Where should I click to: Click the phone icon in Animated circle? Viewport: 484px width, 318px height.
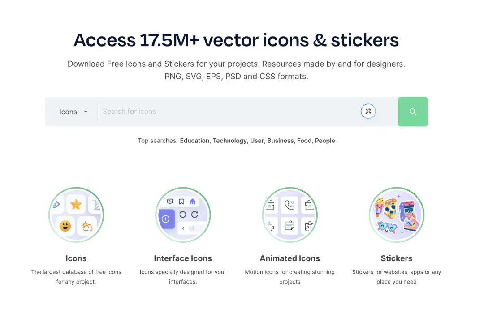[x=290, y=205]
